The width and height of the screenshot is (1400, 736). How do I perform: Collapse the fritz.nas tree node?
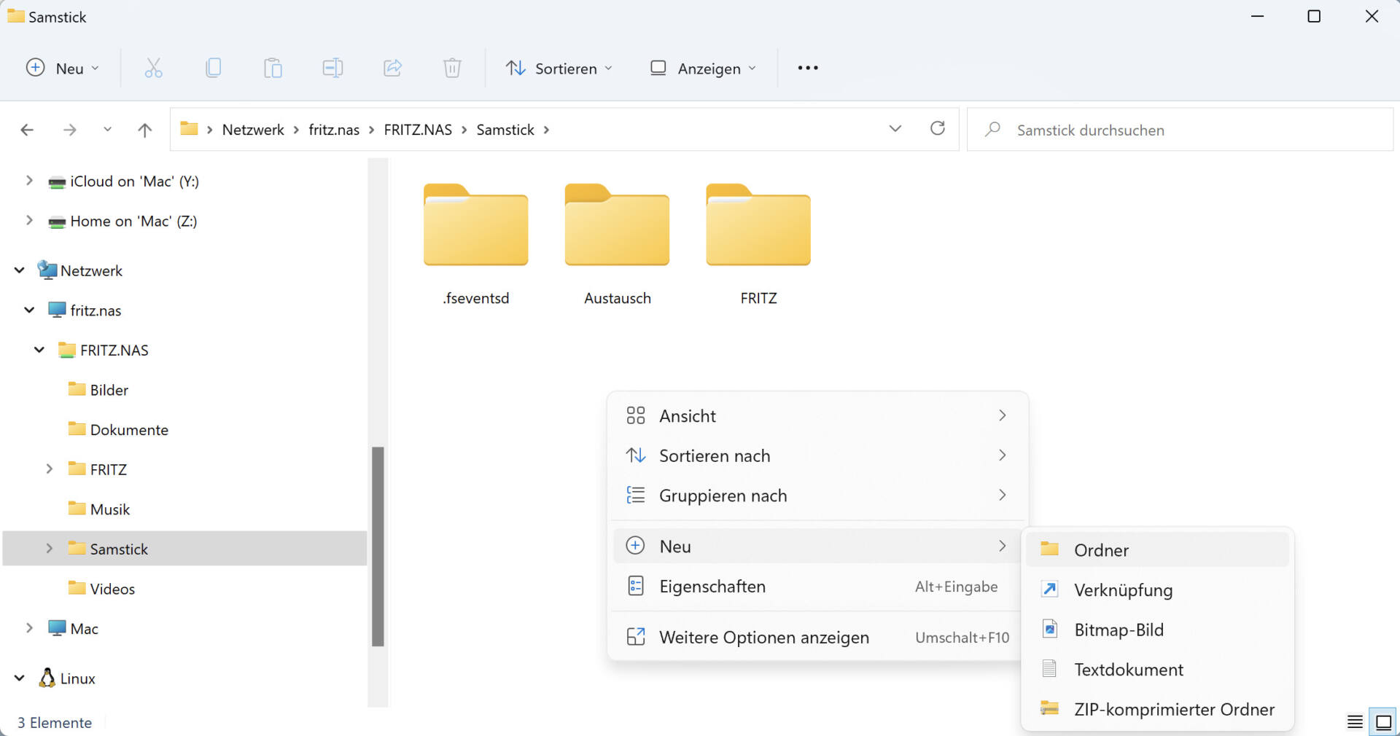pos(29,310)
